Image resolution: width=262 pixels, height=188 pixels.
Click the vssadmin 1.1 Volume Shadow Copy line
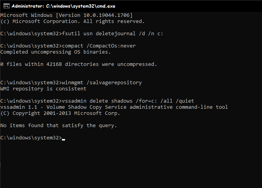(x=114, y=107)
